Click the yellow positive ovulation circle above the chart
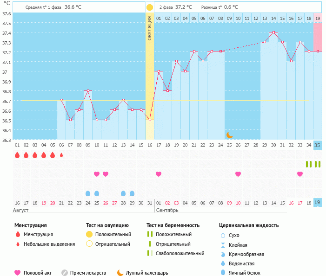This screenshot has width=326, height=276. [x=149, y=7]
